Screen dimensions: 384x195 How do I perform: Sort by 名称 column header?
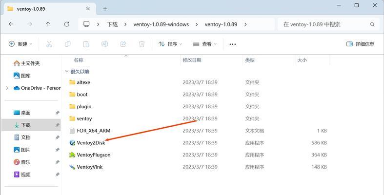pos(79,60)
